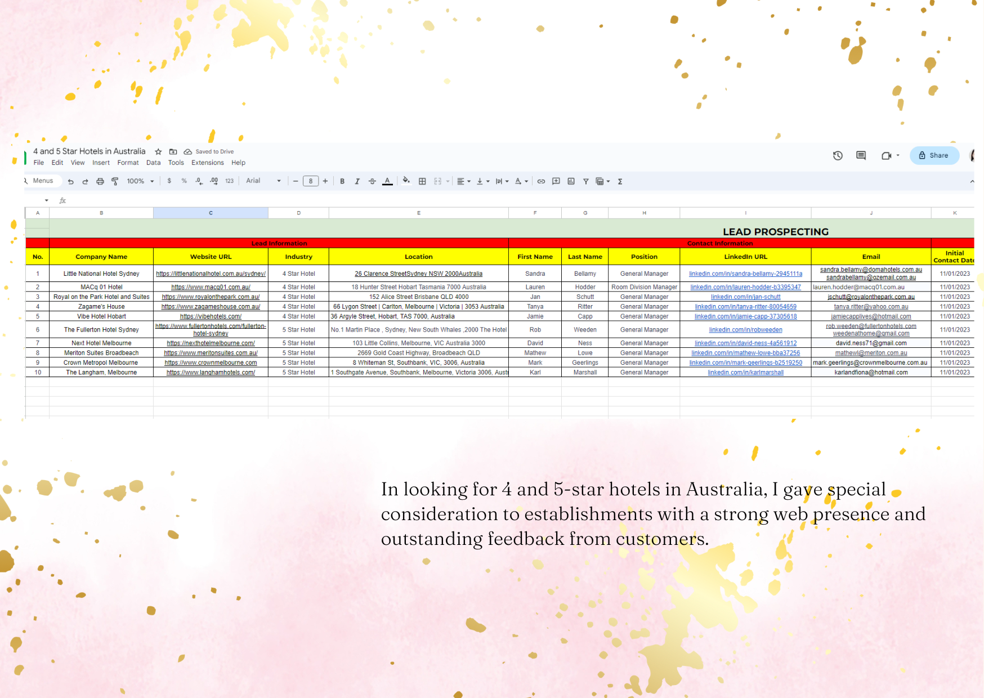Toggle bold formatting
Viewport: 984px width, 698px height.
(342, 181)
